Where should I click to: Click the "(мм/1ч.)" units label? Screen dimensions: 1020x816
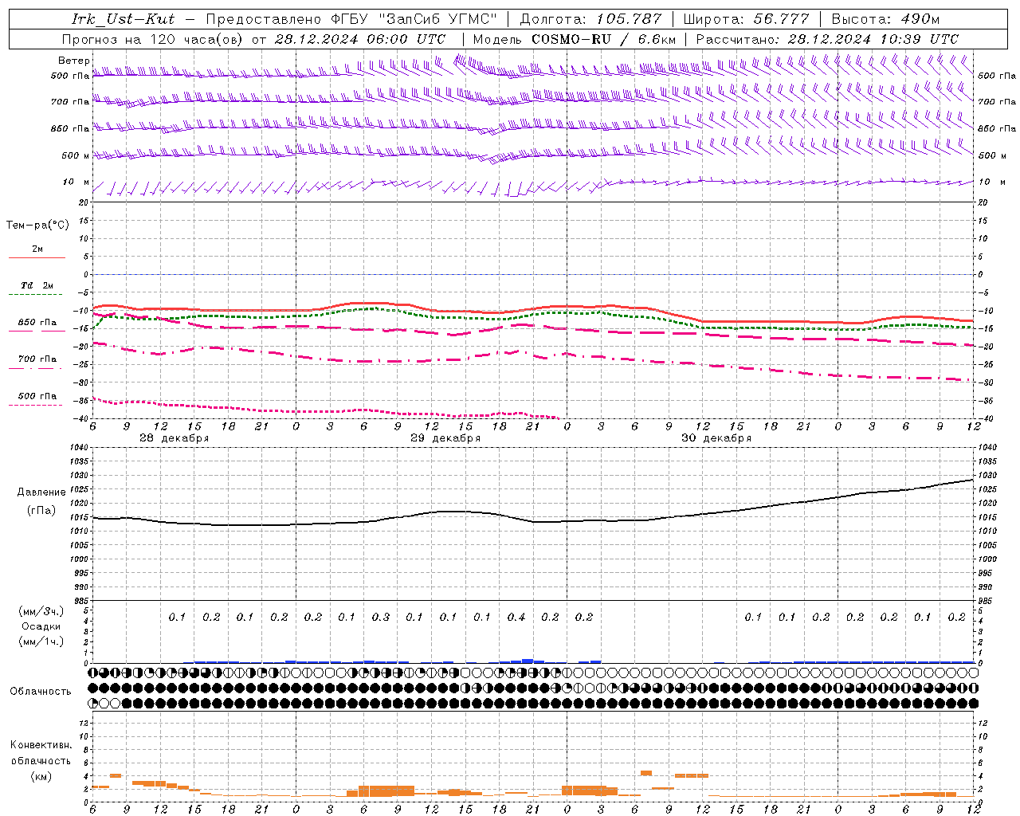tap(41, 641)
